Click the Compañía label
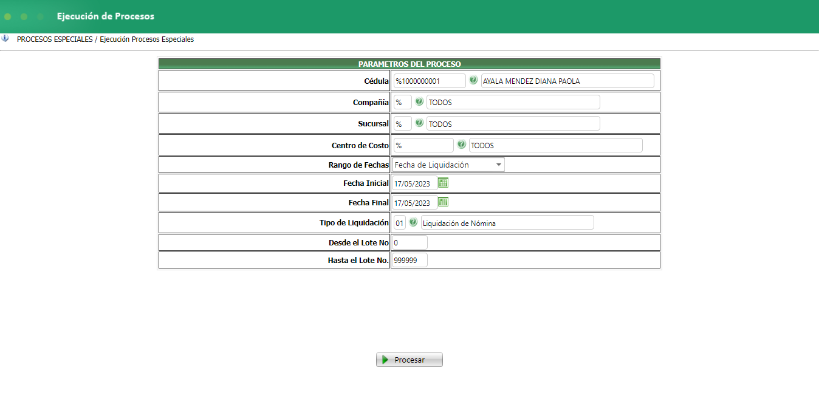 [371, 103]
